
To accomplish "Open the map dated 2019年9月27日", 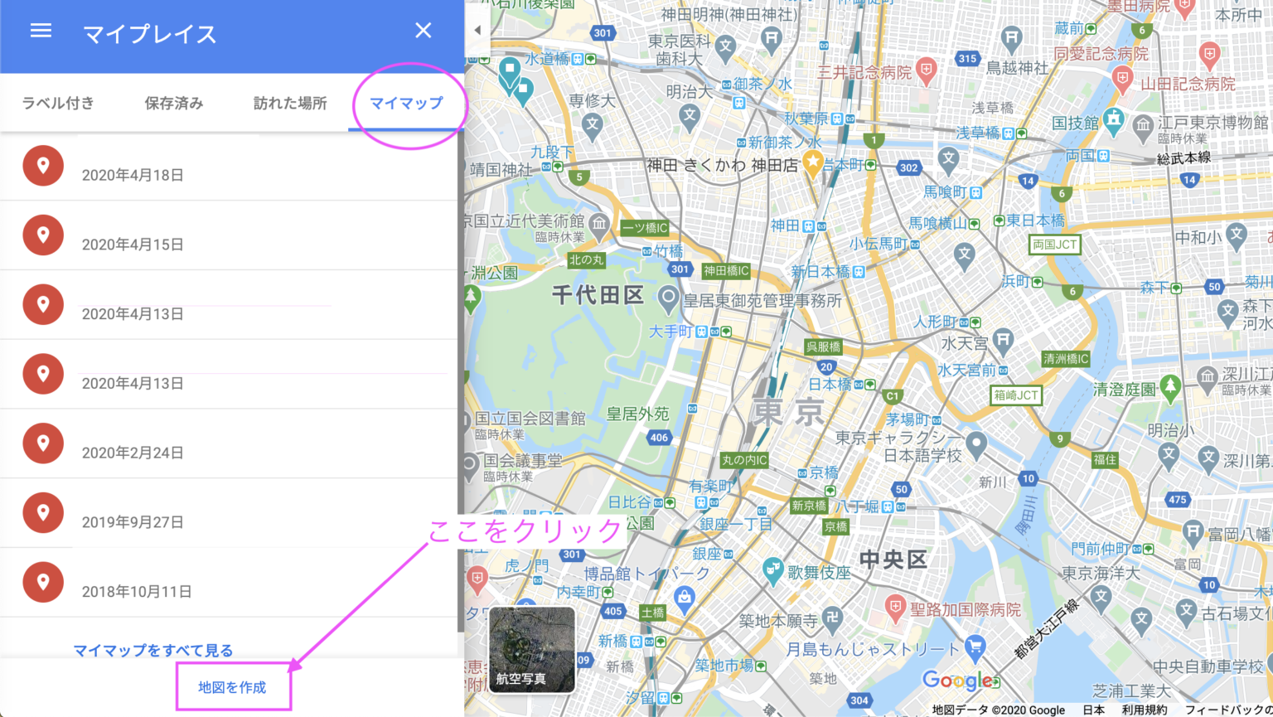I will (x=229, y=513).
